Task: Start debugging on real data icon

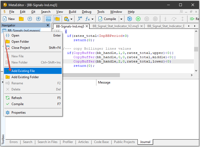Action: [130, 19]
